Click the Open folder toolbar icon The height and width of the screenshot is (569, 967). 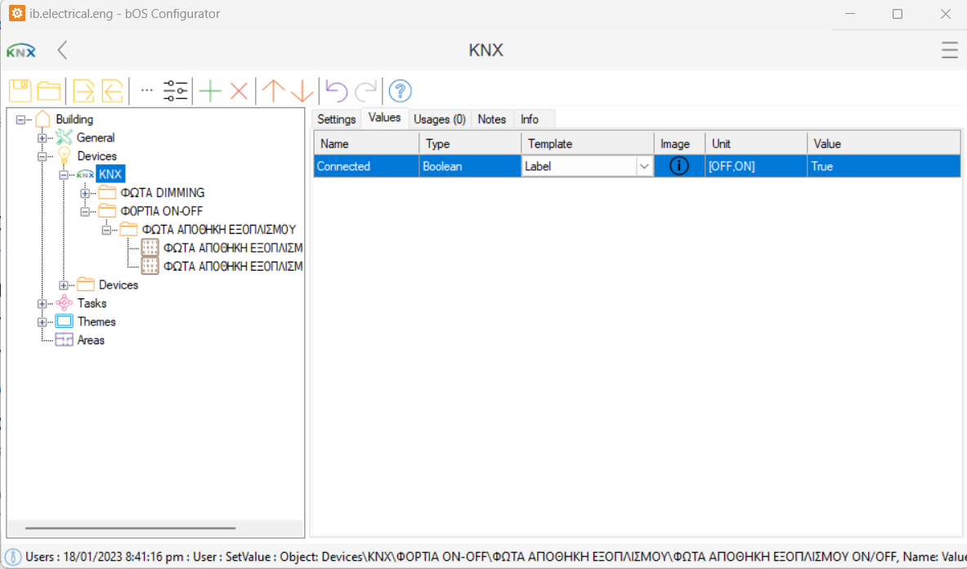coord(49,91)
